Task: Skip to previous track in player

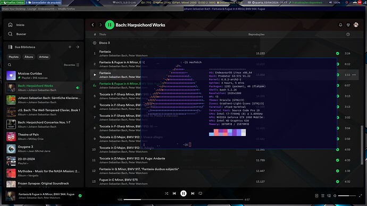Action: tap(174, 193)
